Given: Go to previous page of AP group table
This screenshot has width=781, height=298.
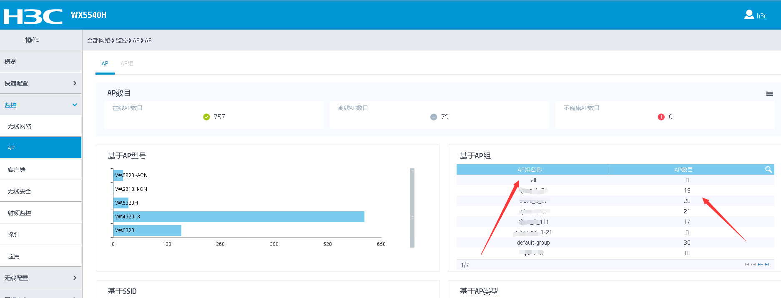Looking at the screenshot, I should pos(753,264).
